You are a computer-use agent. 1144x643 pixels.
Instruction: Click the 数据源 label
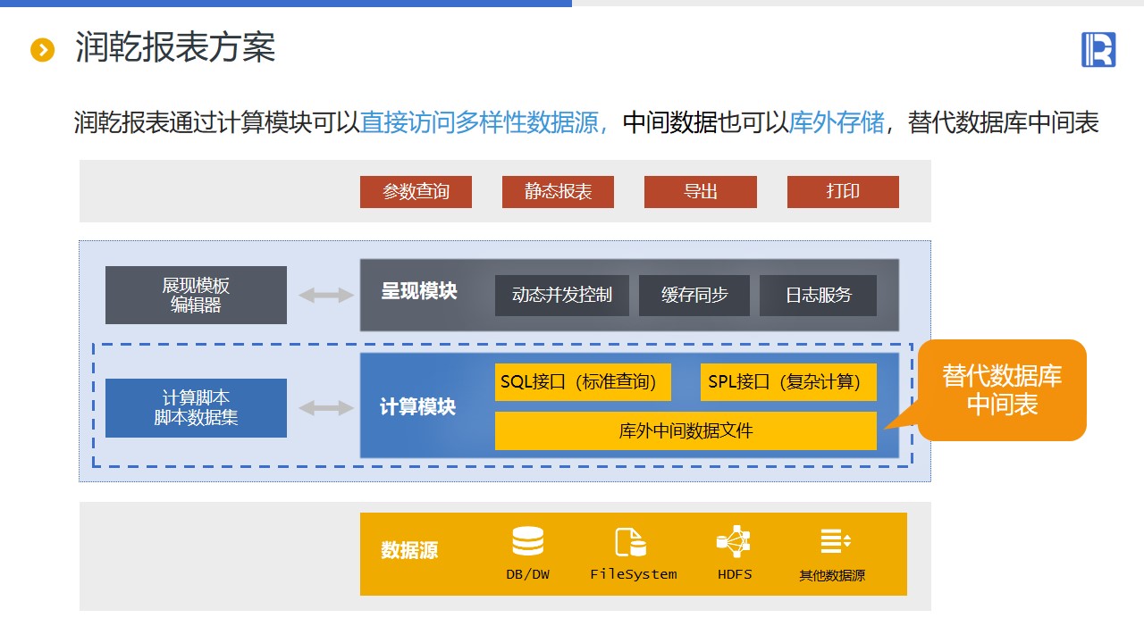409,551
